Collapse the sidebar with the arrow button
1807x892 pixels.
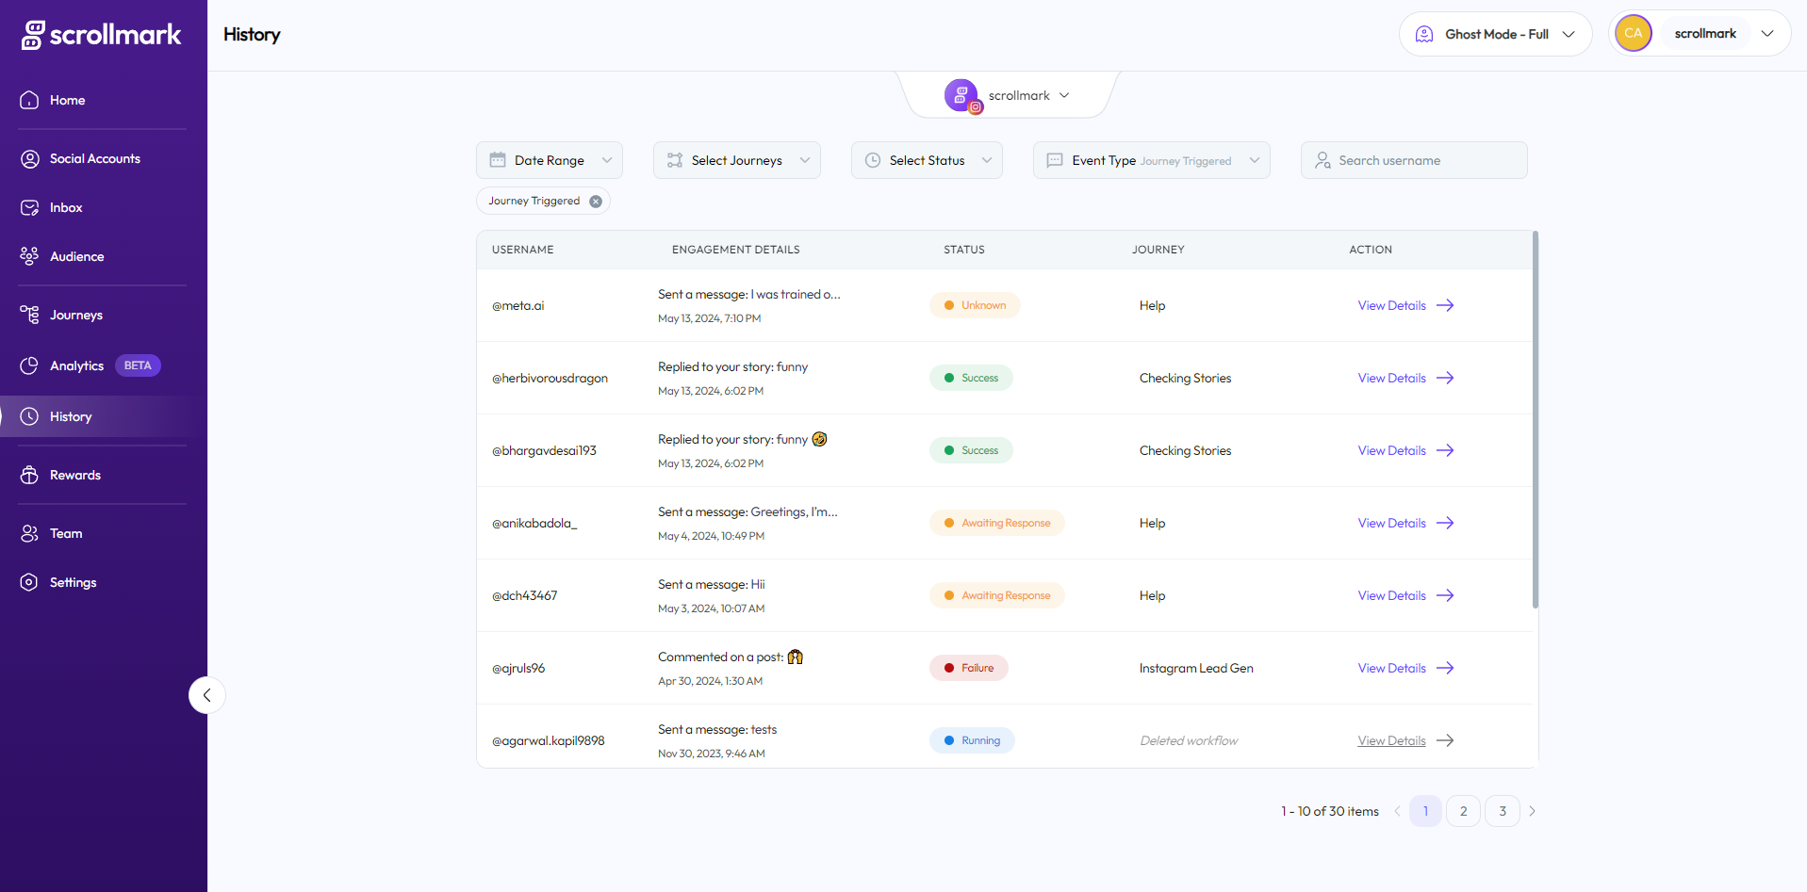click(206, 695)
